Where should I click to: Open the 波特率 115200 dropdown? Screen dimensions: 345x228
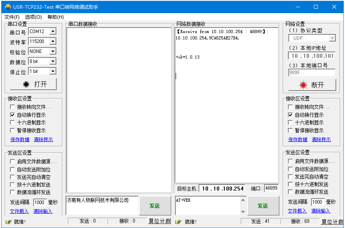point(53,41)
